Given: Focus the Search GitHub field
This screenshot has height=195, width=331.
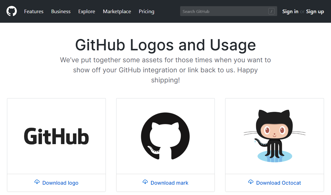Looking at the screenshot, I should click(229, 11).
